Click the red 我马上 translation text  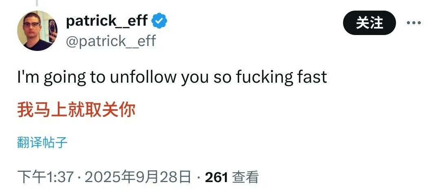click(x=42, y=110)
